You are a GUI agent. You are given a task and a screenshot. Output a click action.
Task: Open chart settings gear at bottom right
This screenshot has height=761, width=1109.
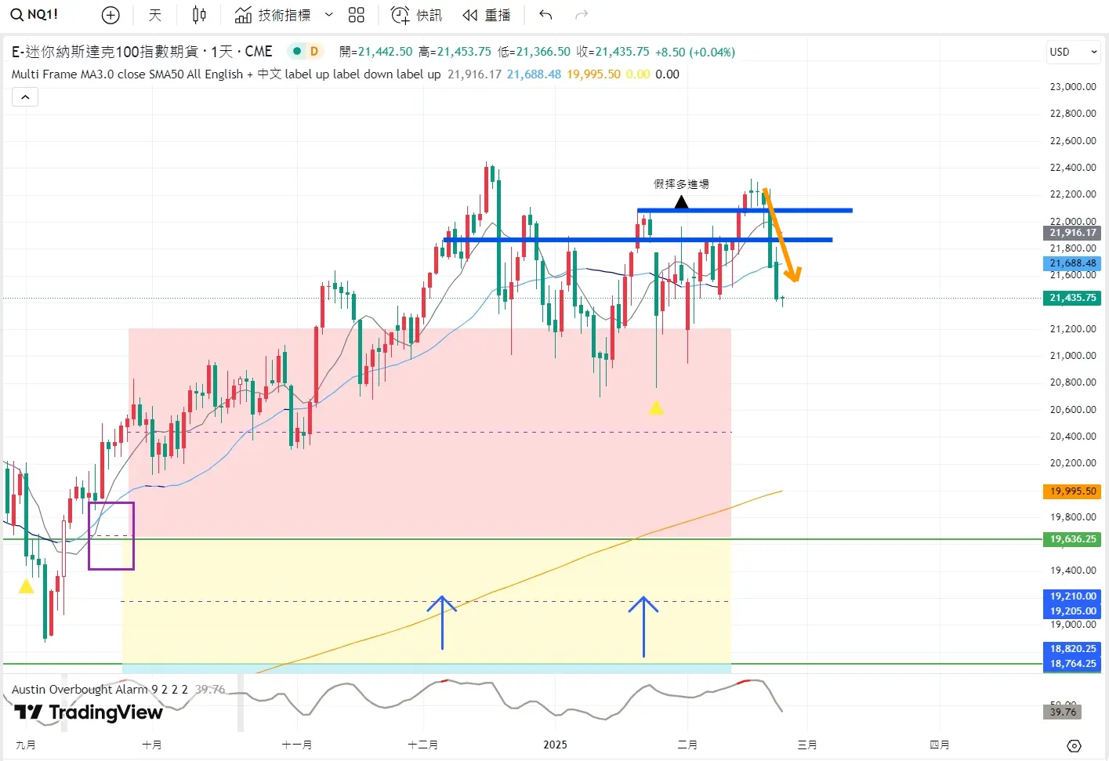click(1074, 745)
